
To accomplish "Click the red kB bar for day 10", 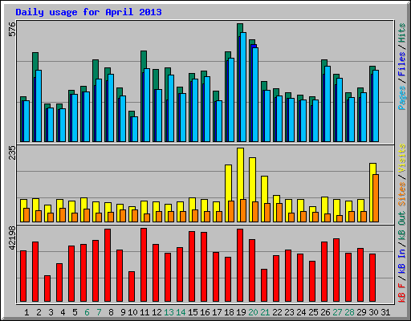I will [x=132, y=286].
